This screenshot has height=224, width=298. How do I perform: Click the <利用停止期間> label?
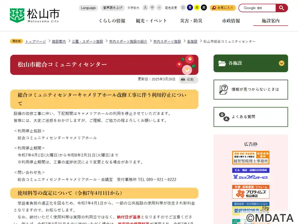click(29, 148)
